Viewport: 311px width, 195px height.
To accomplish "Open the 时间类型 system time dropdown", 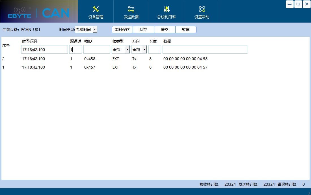I will click(x=94, y=29).
